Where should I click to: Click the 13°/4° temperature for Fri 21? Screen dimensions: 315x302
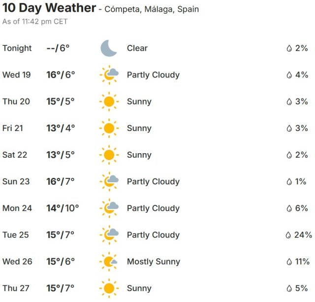tap(60, 128)
